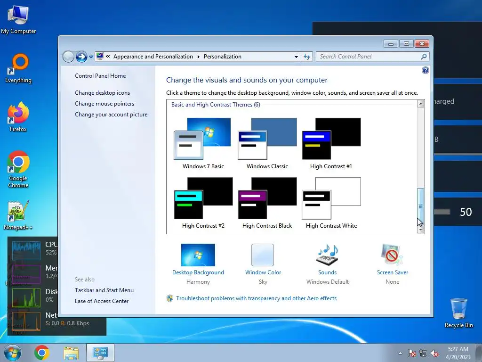Expand the address bar history dropdown
This screenshot has height=362, width=482.
click(x=296, y=57)
